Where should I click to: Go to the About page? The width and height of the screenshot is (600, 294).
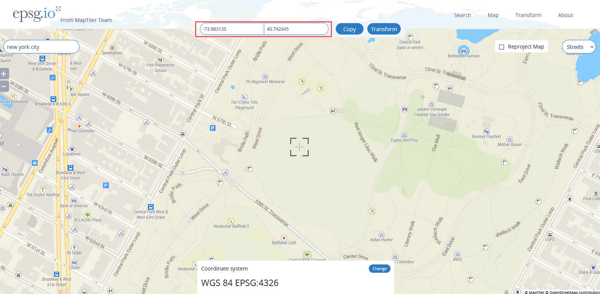[565, 15]
